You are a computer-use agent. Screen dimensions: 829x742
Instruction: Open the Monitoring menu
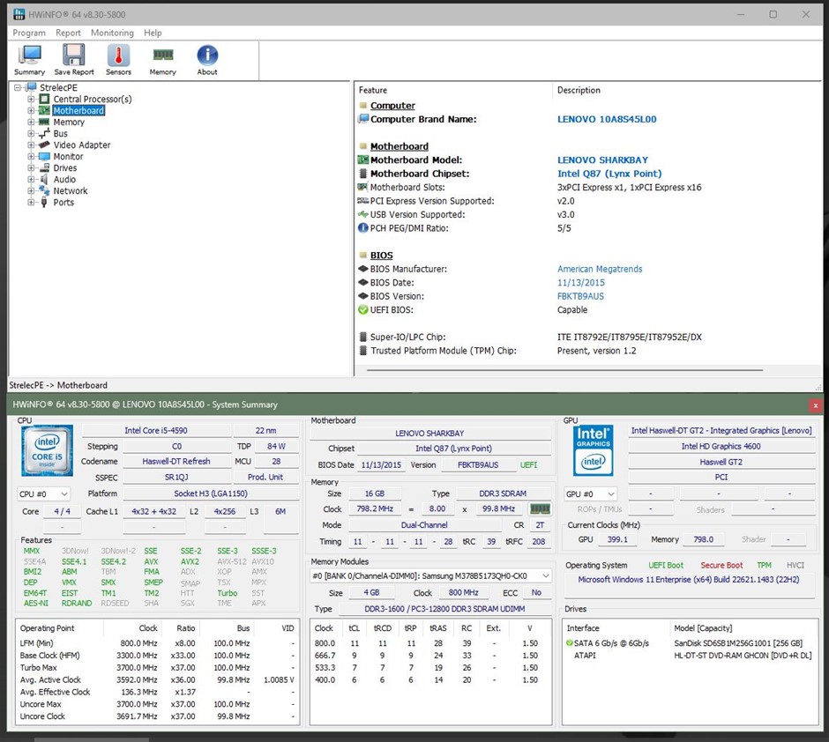coord(112,33)
